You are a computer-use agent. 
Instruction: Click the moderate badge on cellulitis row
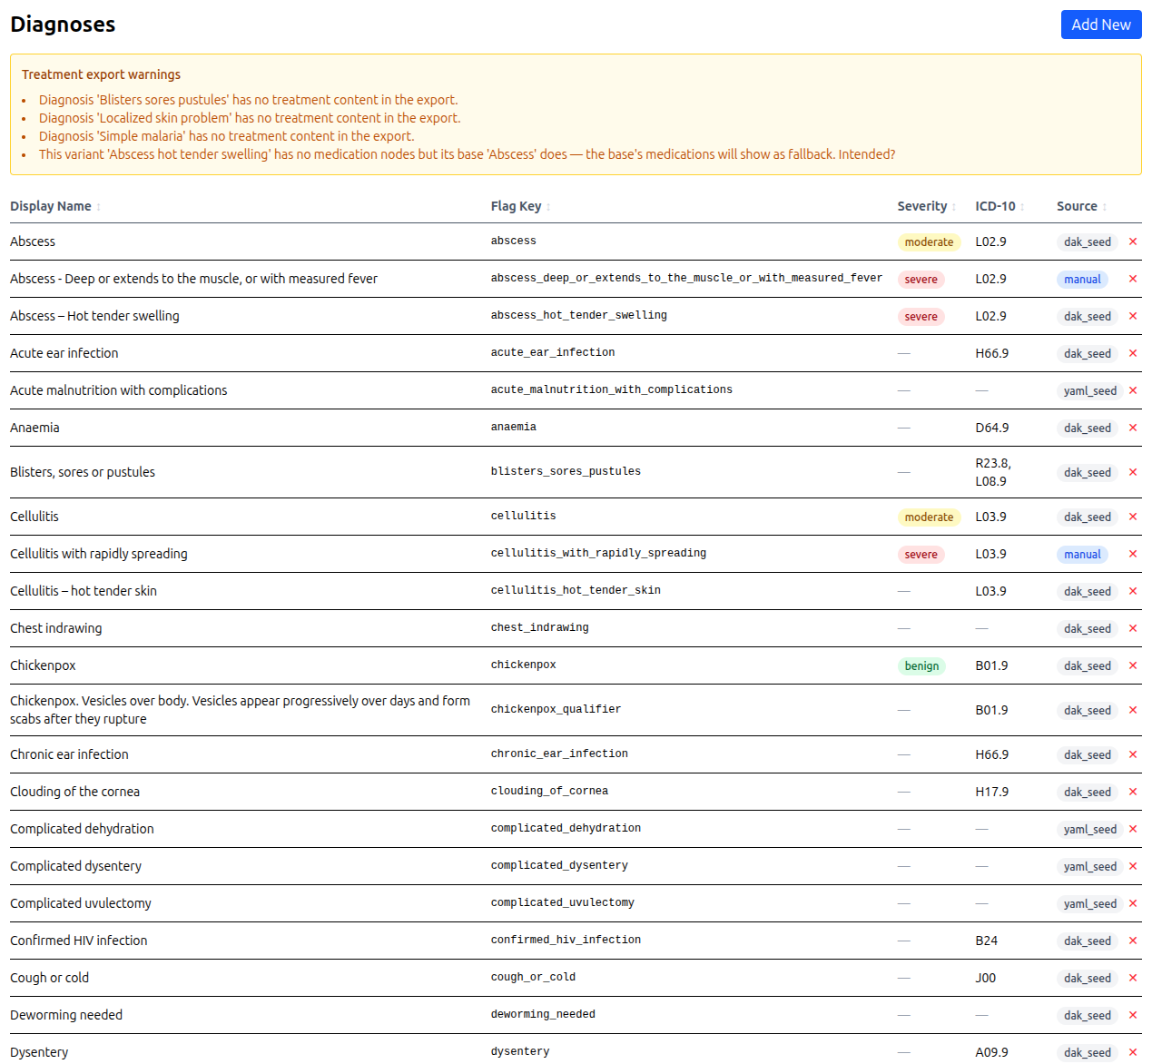(x=929, y=517)
